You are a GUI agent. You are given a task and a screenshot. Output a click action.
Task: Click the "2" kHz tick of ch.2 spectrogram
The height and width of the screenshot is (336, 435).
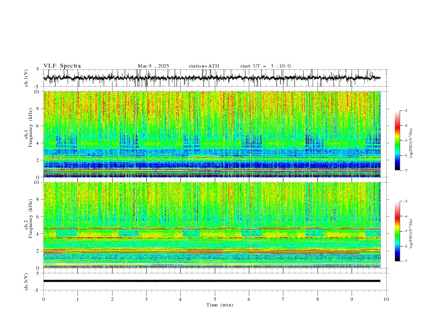pyautogui.click(x=38, y=251)
